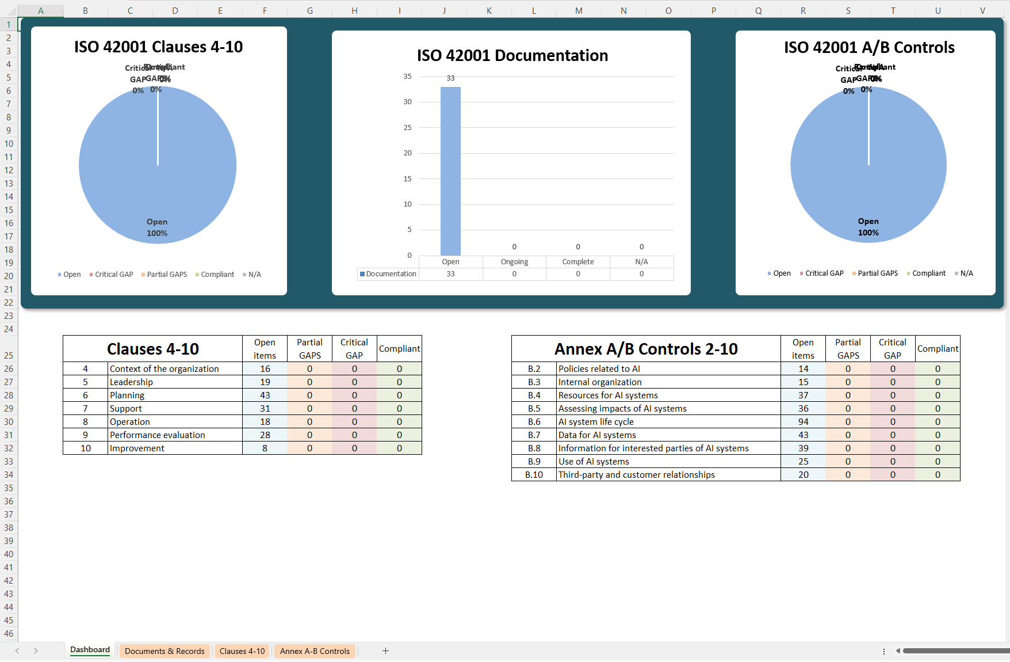Viewport: 1010px width, 662px height.
Task: Click the scroll-left arrow of horizontal scrollbar
Action: [897, 651]
